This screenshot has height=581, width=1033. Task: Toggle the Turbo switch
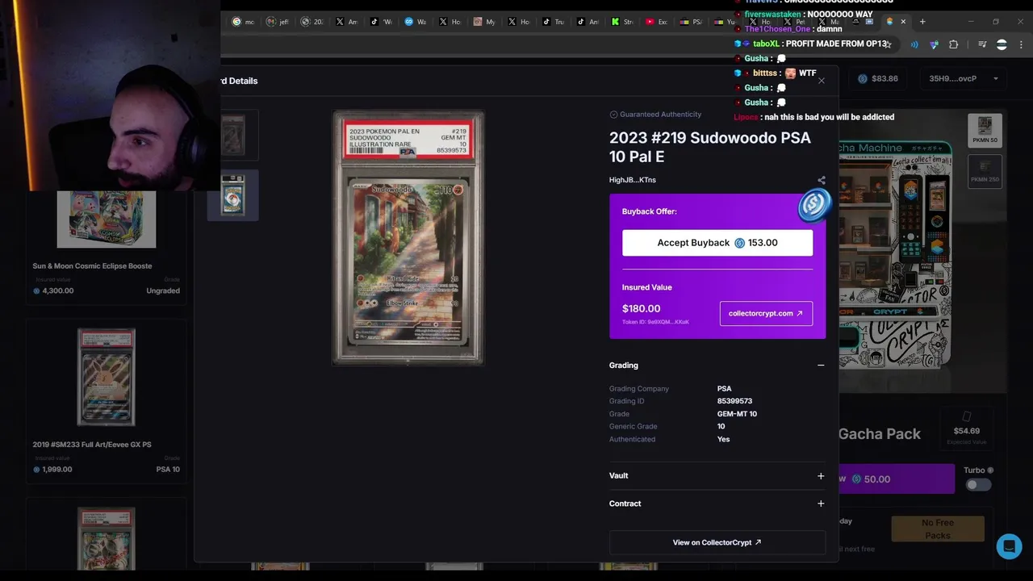[978, 485]
